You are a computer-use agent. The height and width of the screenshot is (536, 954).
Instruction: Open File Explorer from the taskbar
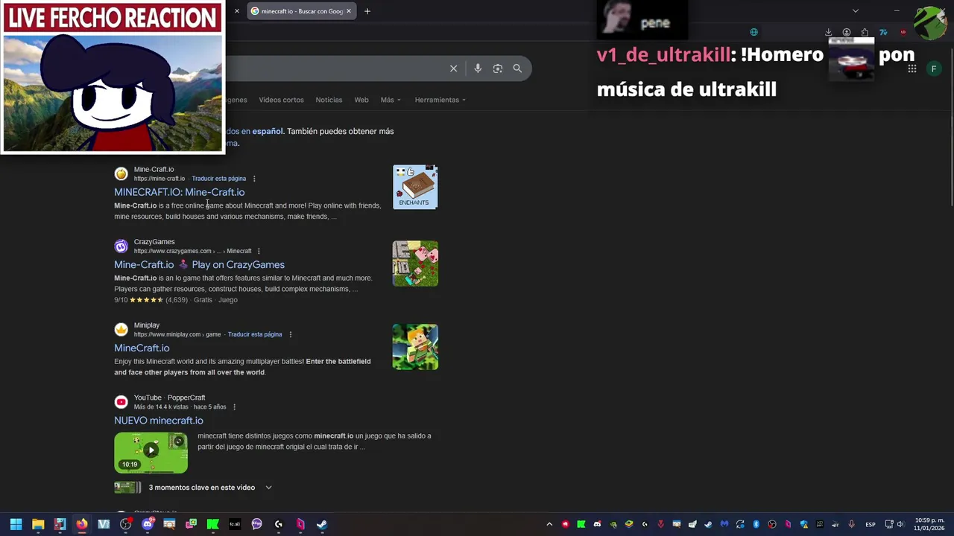click(x=38, y=524)
